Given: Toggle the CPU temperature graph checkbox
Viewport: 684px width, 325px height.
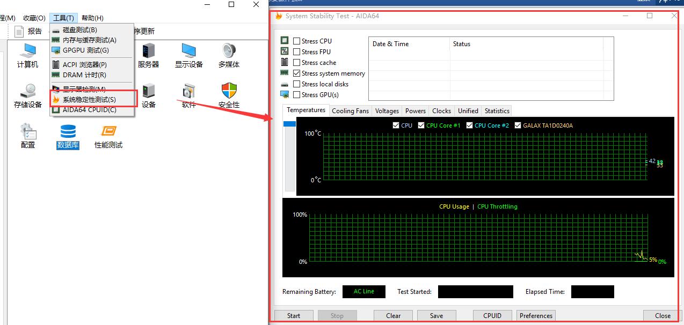Looking at the screenshot, I should [x=396, y=125].
